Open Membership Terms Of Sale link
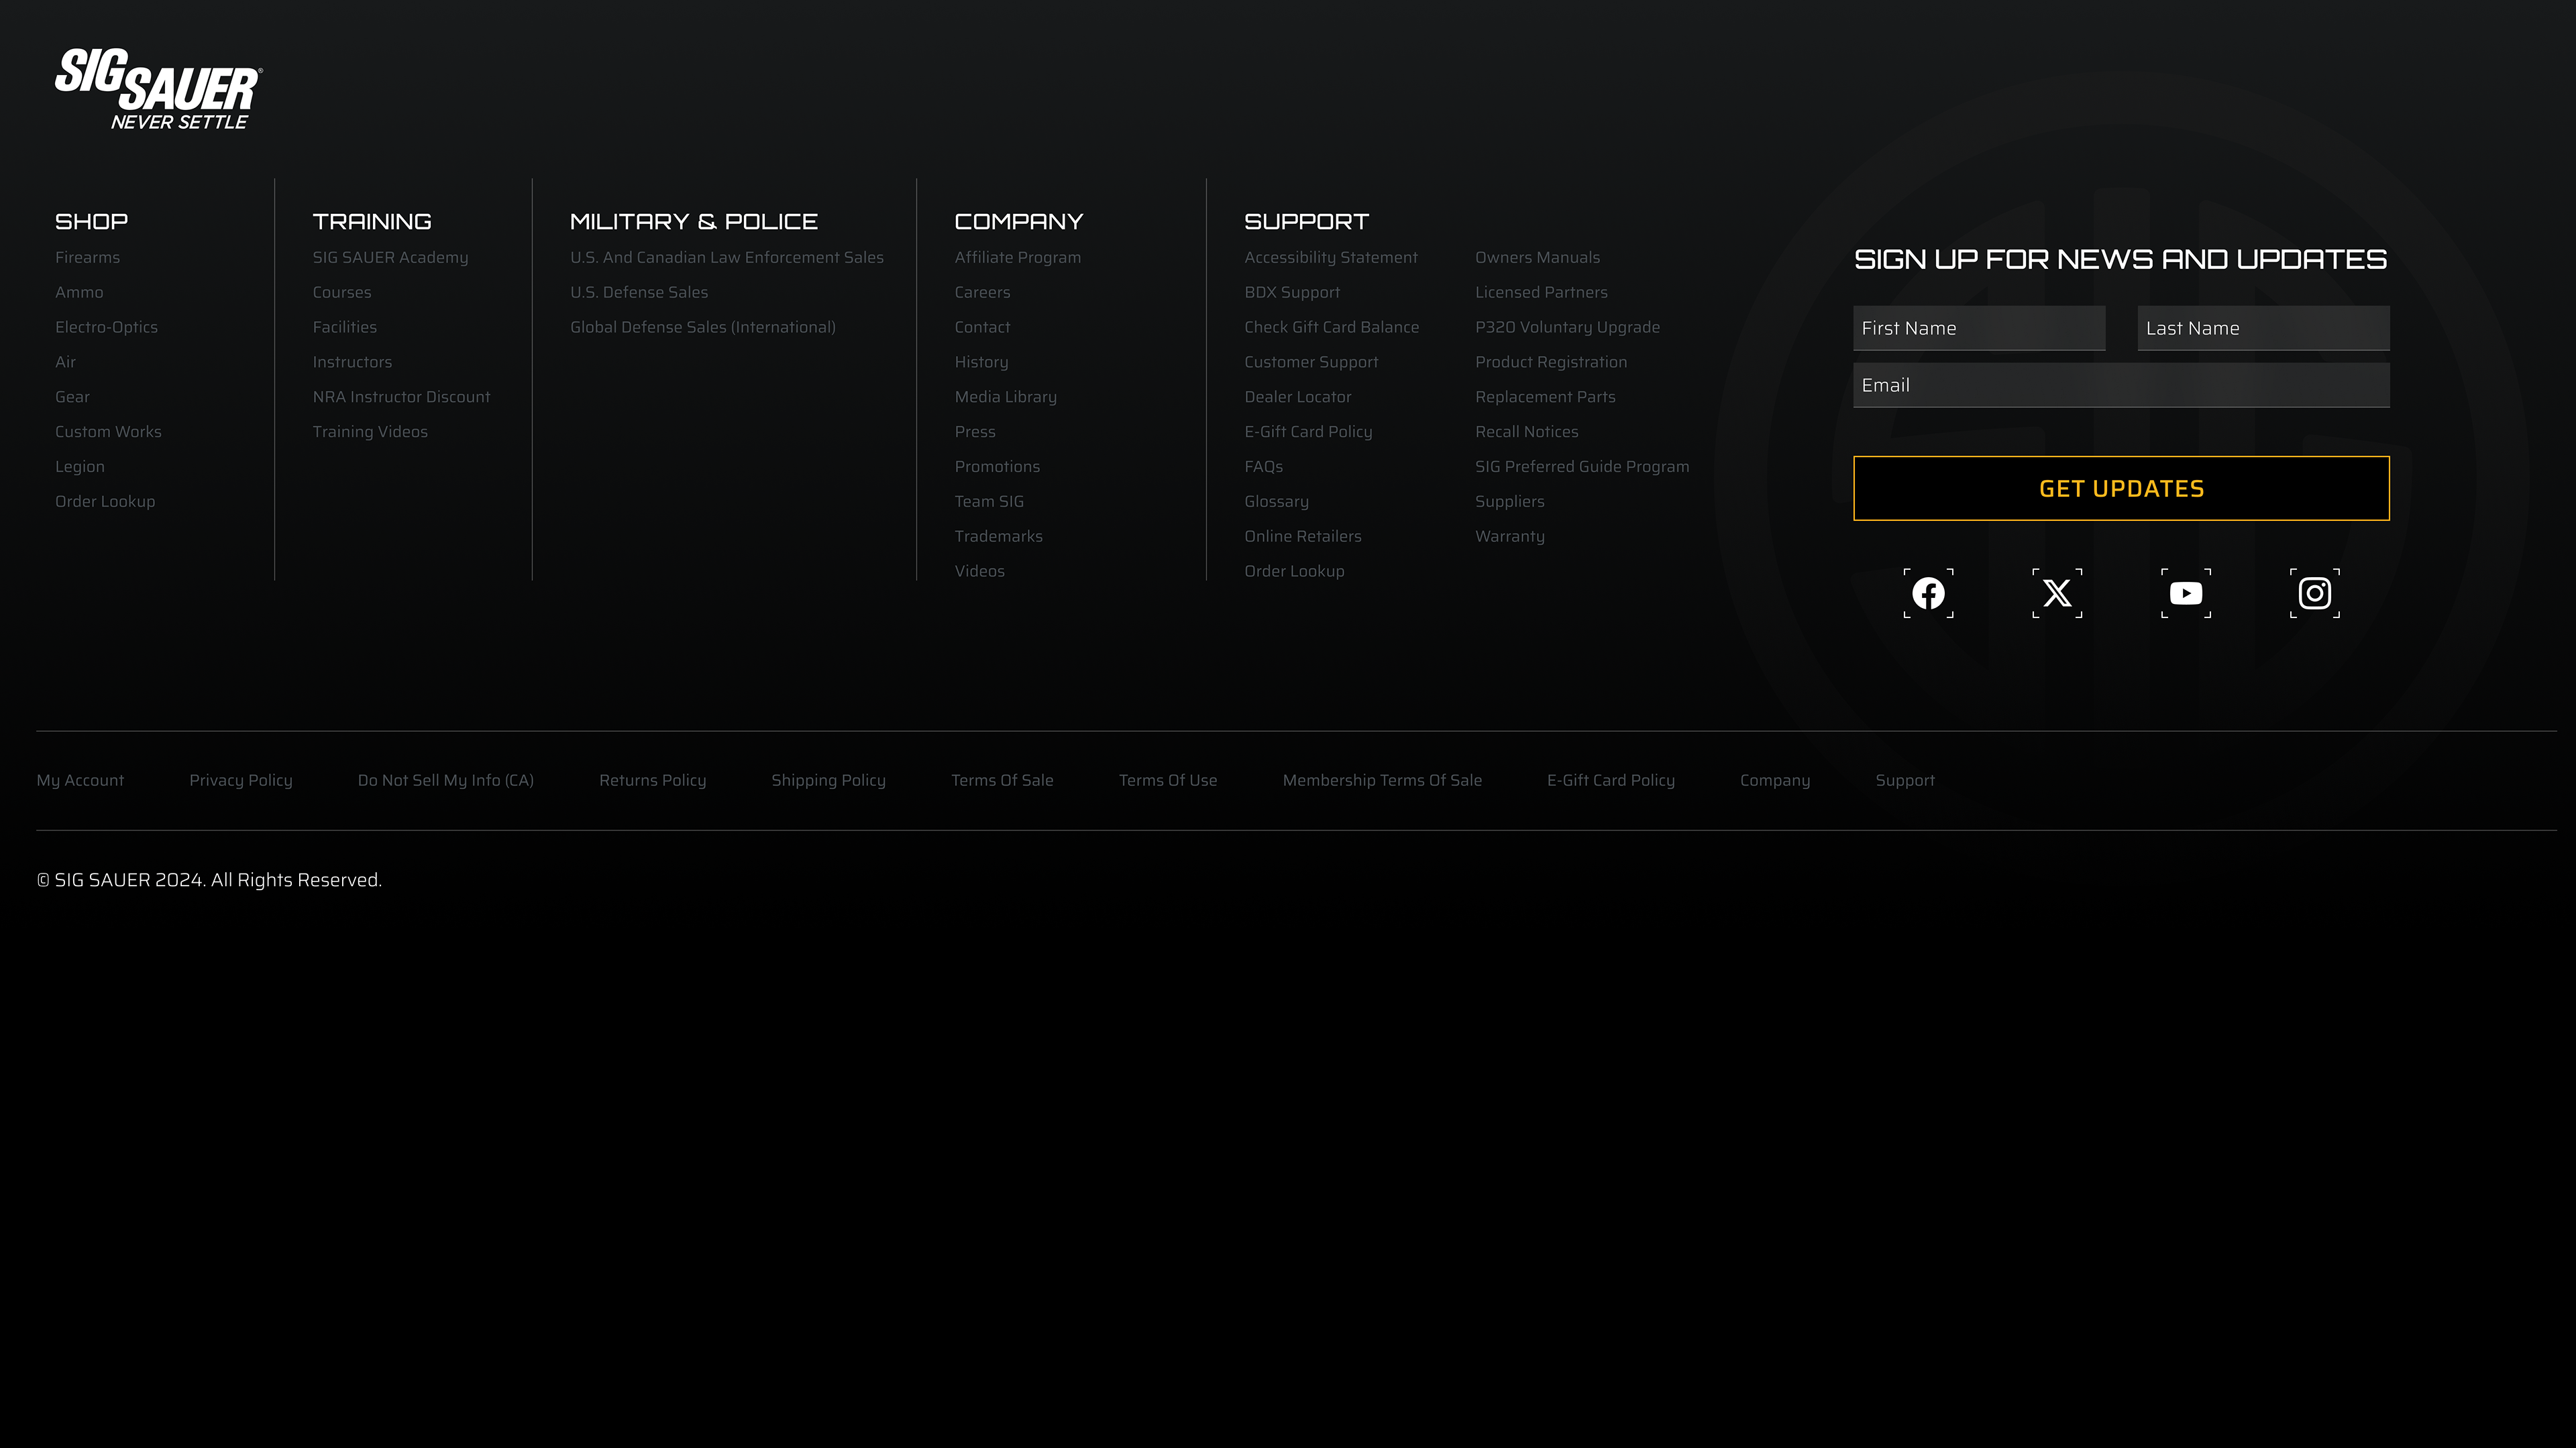Screen dimensions: 2576x1448 pos(1383,780)
